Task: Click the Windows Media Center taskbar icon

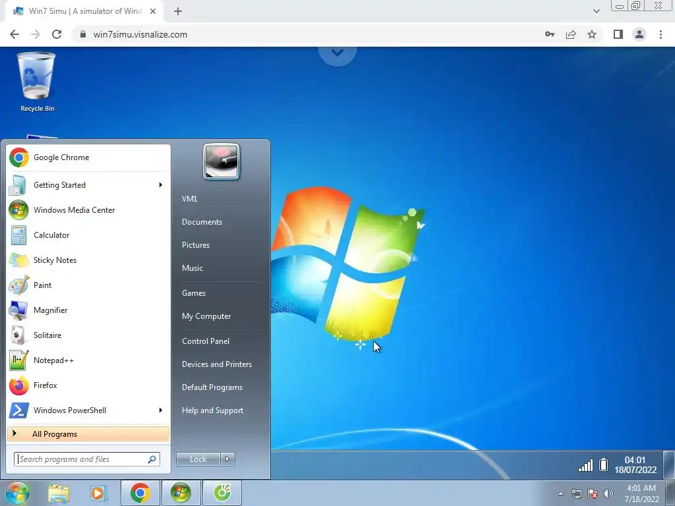Action: tap(181, 493)
